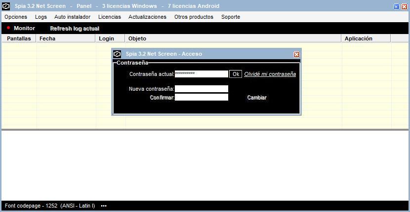
Task: Click the three dots in status bar
Action: point(104,206)
